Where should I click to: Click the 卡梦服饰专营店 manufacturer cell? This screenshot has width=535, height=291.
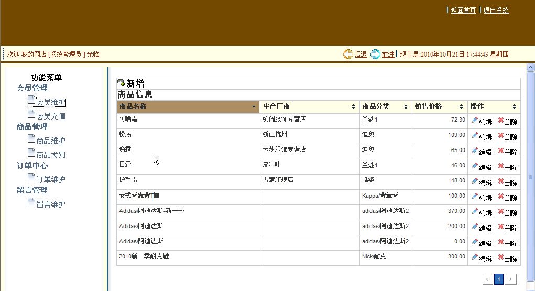310,152
